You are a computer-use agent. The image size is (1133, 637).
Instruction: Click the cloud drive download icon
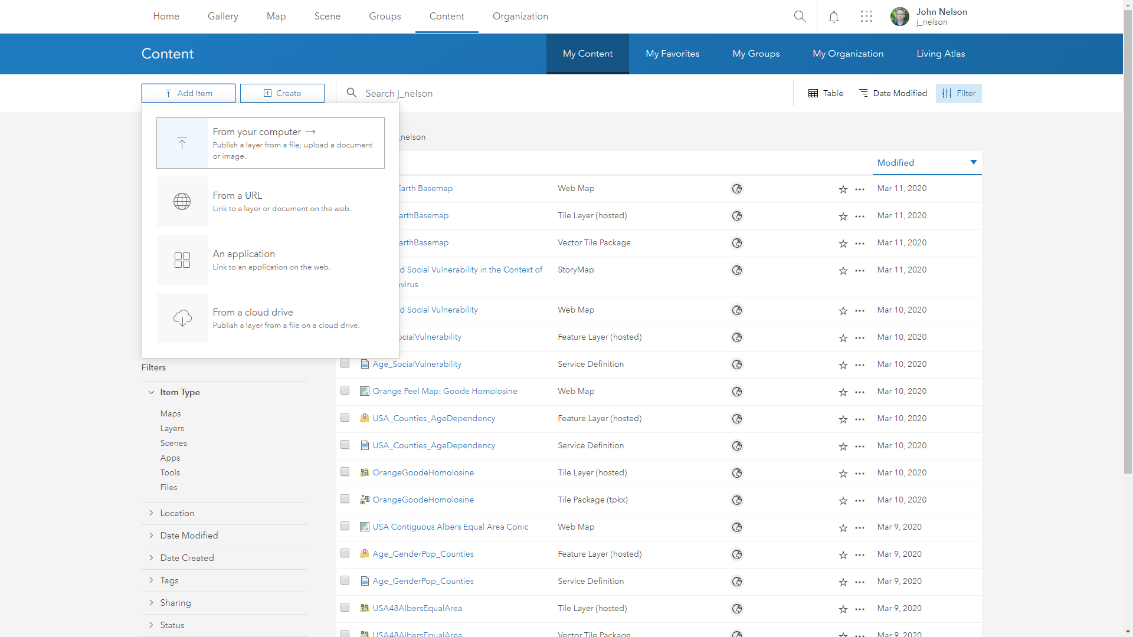pyautogui.click(x=182, y=318)
